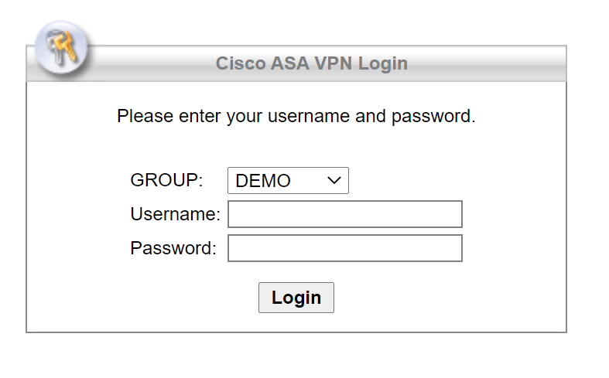This screenshot has height=378, width=609.
Task: Select the DEMO text in the group combo box
Action: [x=263, y=181]
